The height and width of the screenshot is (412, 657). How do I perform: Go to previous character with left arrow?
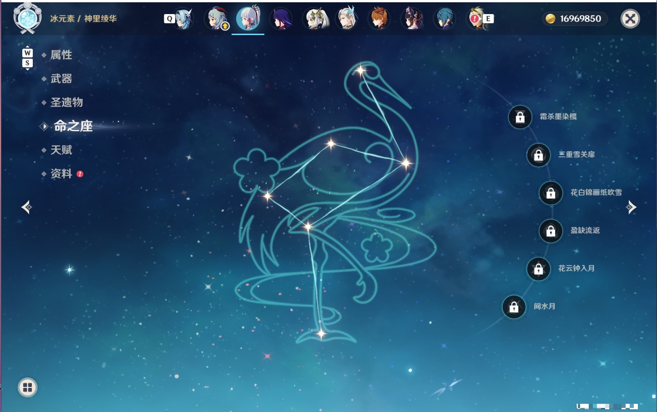coord(27,207)
